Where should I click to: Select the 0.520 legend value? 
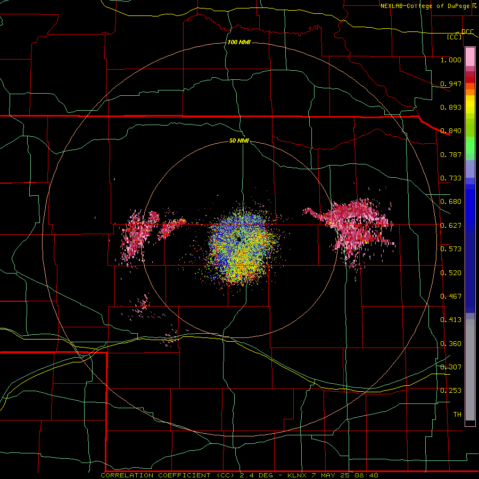click(451, 273)
